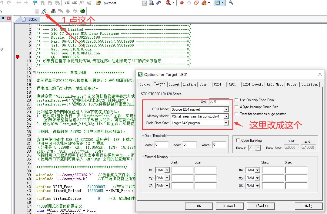Viewport: 327px width, 214px height.
Task: Open the Memory Model combo box
Action: 226,116
